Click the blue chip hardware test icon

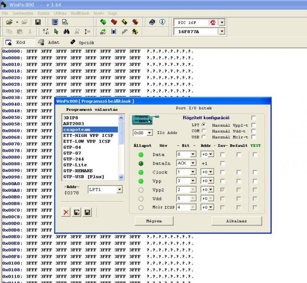pos(114,31)
